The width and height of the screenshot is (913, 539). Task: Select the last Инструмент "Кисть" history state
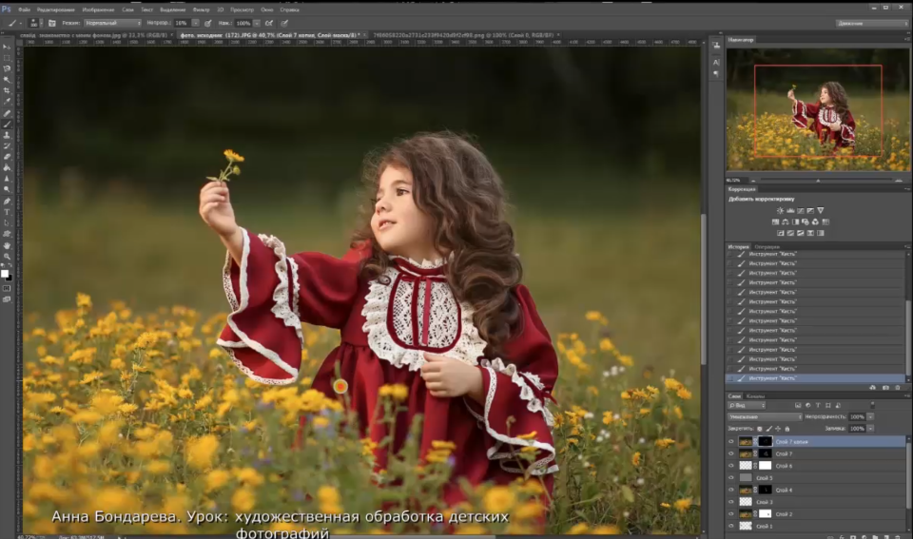point(786,378)
